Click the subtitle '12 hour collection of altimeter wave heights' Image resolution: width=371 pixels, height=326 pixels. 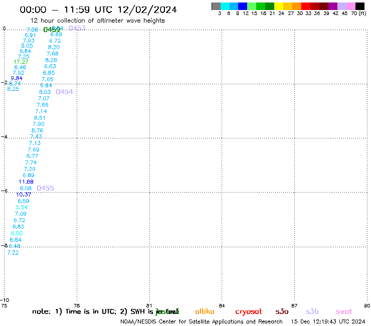point(98,21)
